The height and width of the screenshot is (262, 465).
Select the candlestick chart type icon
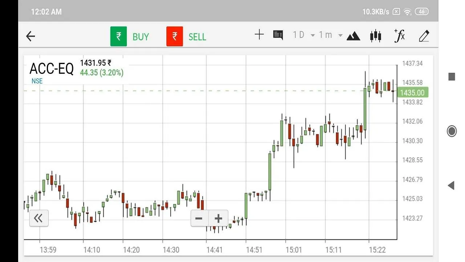(x=376, y=36)
